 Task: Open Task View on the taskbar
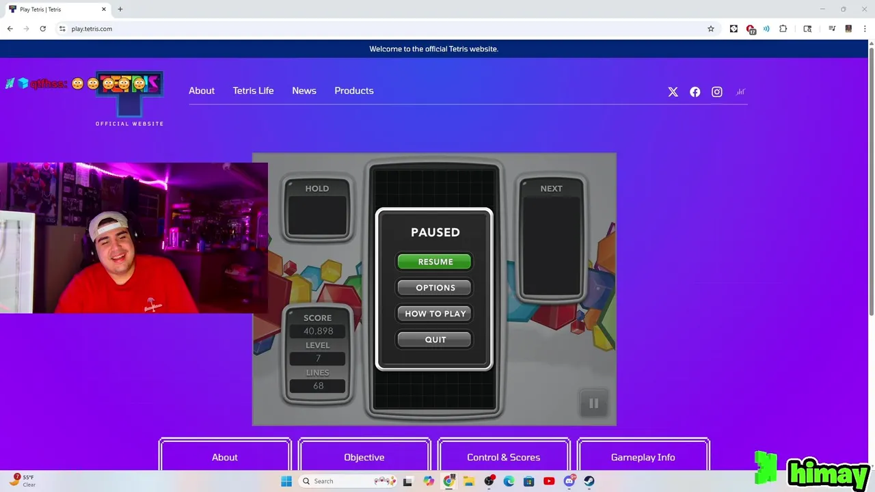click(408, 481)
